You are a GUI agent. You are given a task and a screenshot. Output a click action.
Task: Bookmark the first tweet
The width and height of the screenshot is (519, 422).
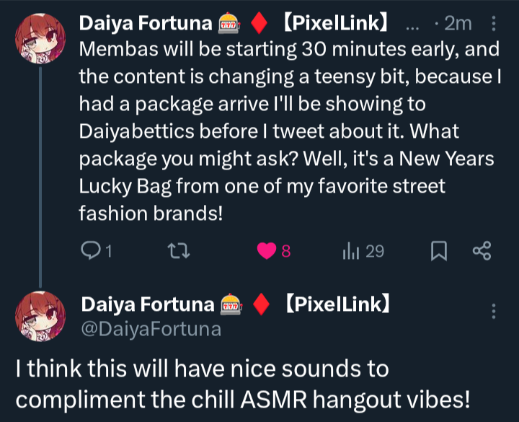pos(438,251)
